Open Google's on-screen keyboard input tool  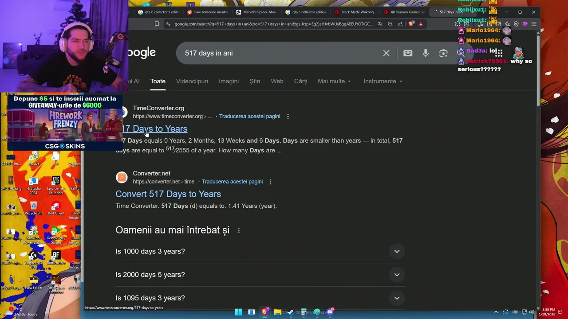(408, 53)
